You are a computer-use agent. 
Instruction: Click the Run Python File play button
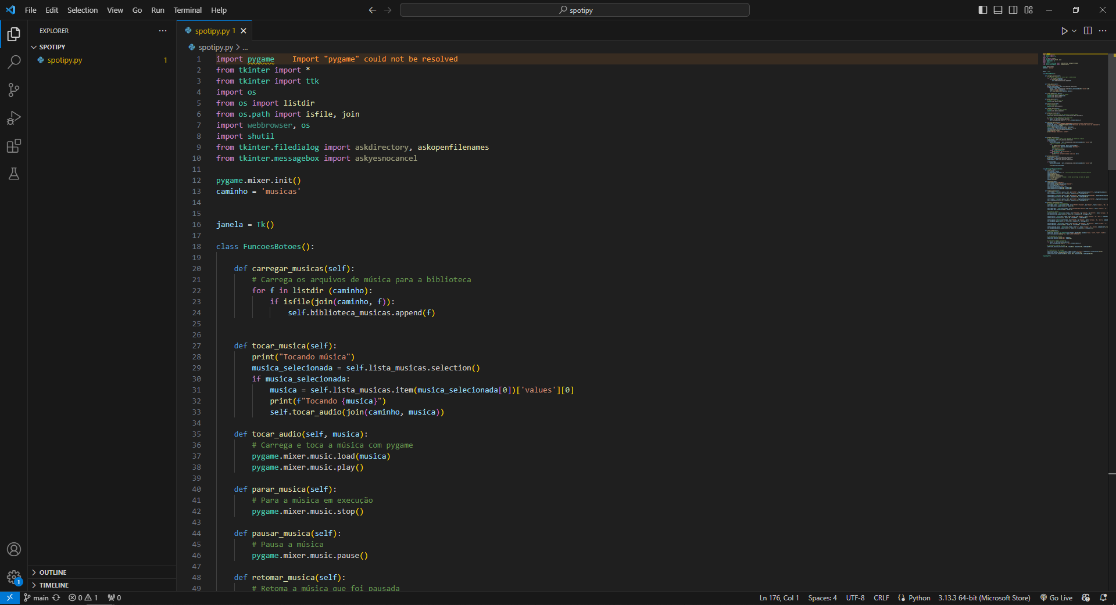[1064, 31]
